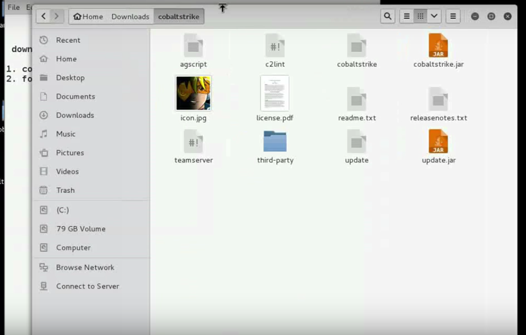The image size is (526, 335).
Task: Expand the view options dropdown arrow
Action: pos(434,16)
